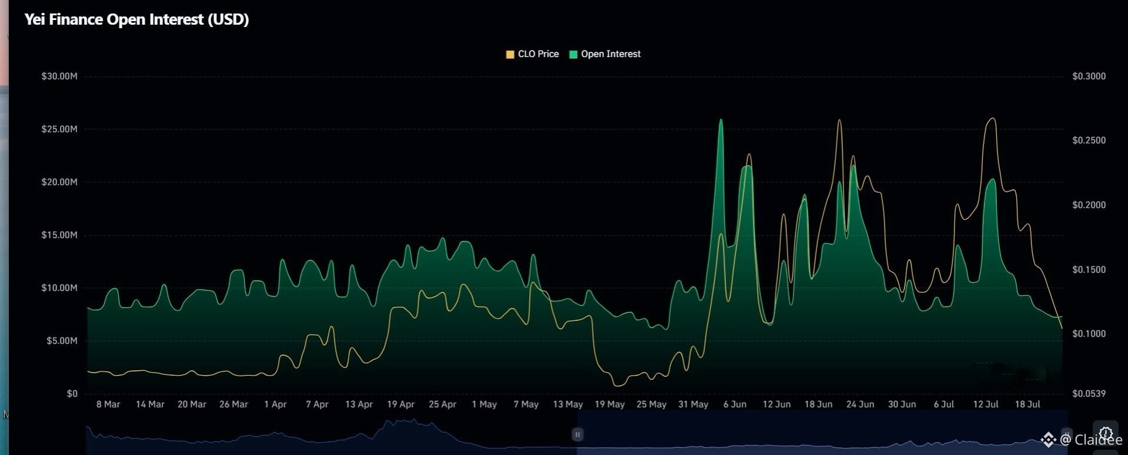This screenshot has width=1128, height=455.
Task: Click the 25 May date label
Action: 651,404
